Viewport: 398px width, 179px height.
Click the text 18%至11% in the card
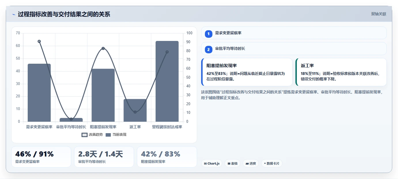(310, 74)
